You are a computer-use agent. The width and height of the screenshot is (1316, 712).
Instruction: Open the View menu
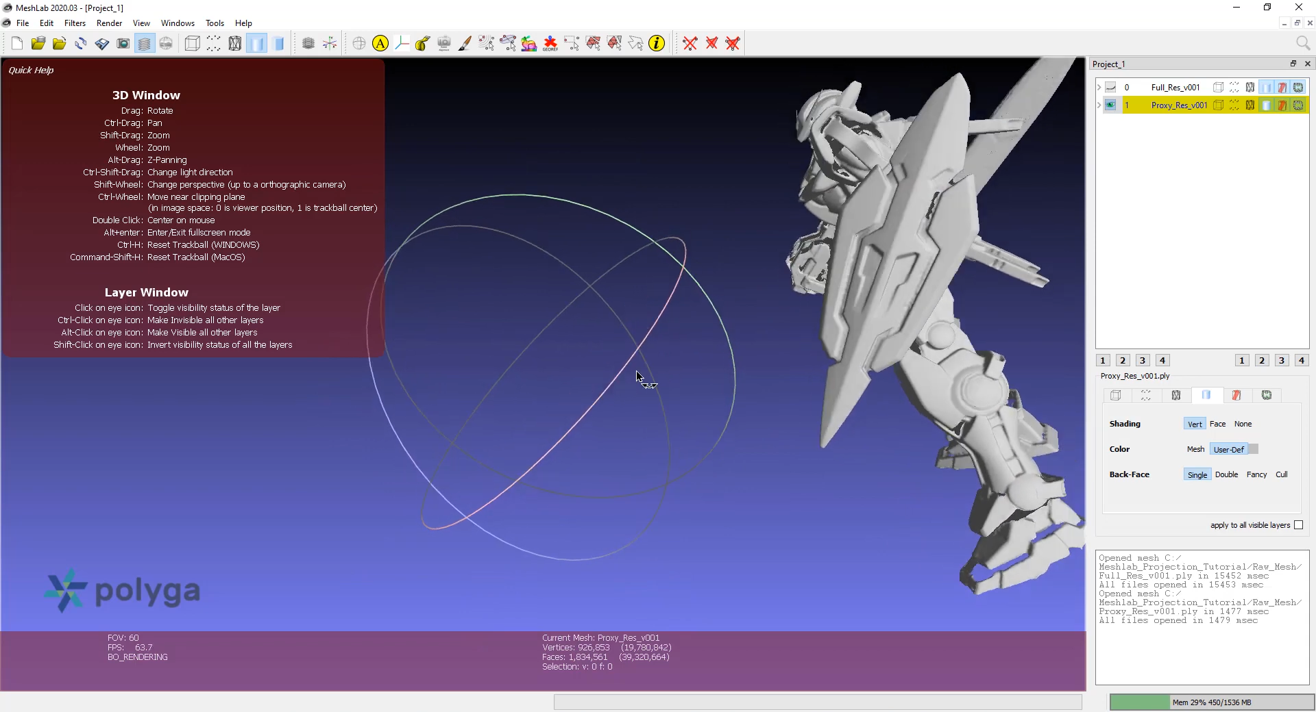(x=141, y=23)
